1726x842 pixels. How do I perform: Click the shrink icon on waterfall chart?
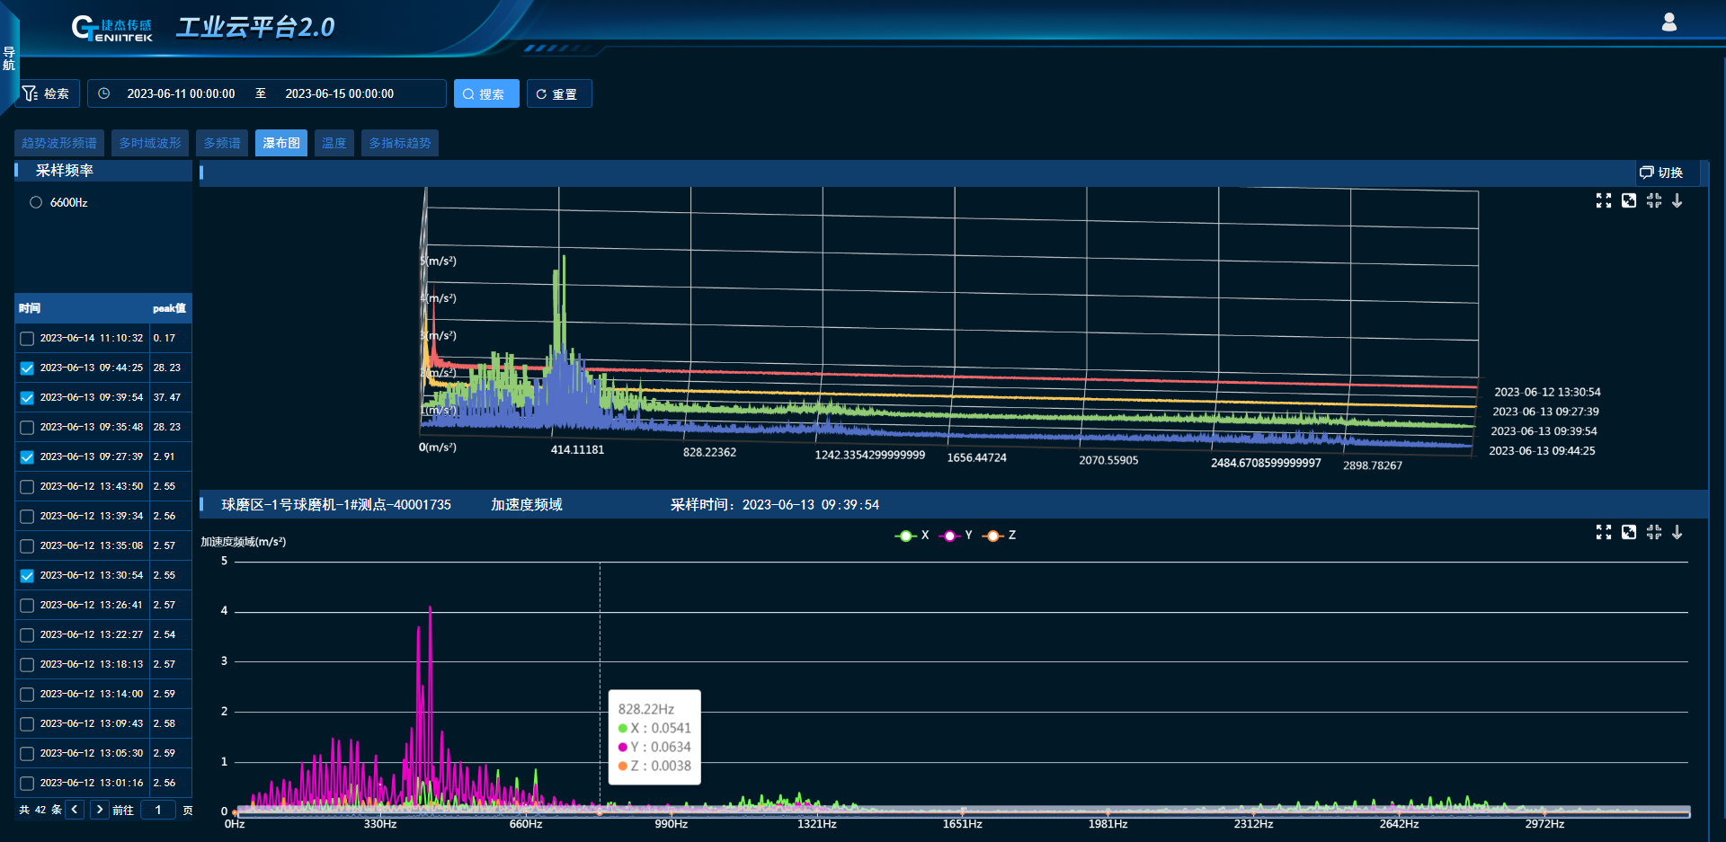pyautogui.click(x=1653, y=200)
